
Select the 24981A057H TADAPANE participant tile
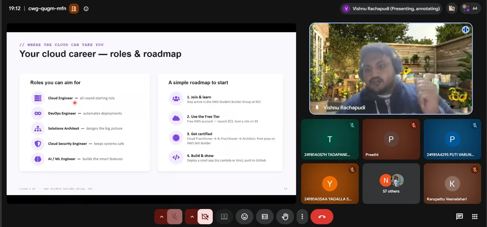[x=330, y=139]
